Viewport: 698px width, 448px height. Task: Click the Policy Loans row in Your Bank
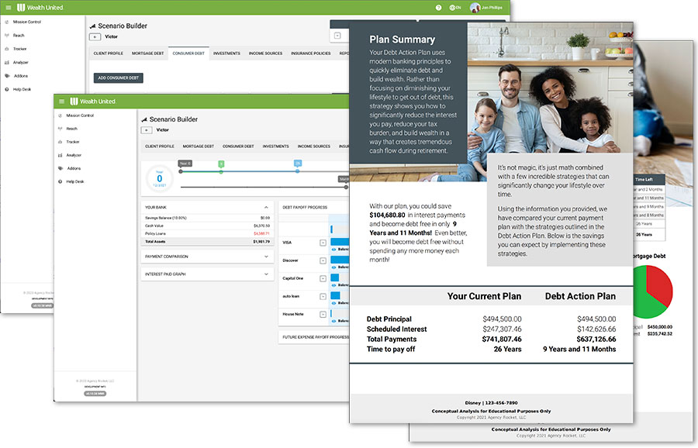coord(207,233)
